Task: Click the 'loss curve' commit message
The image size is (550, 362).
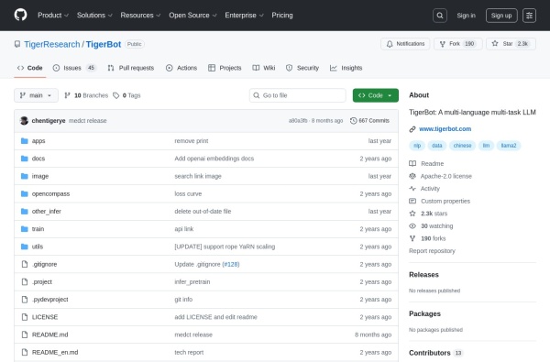Action: tap(188, 193)
